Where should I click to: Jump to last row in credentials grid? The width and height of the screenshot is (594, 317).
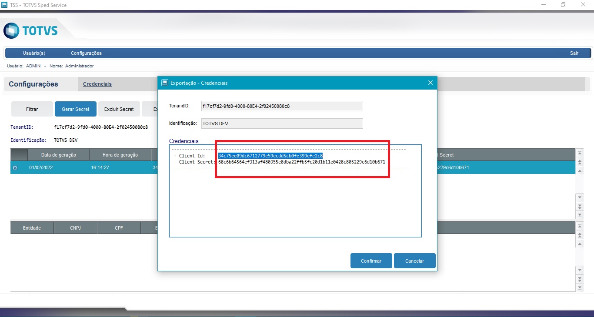pos(579,214)
